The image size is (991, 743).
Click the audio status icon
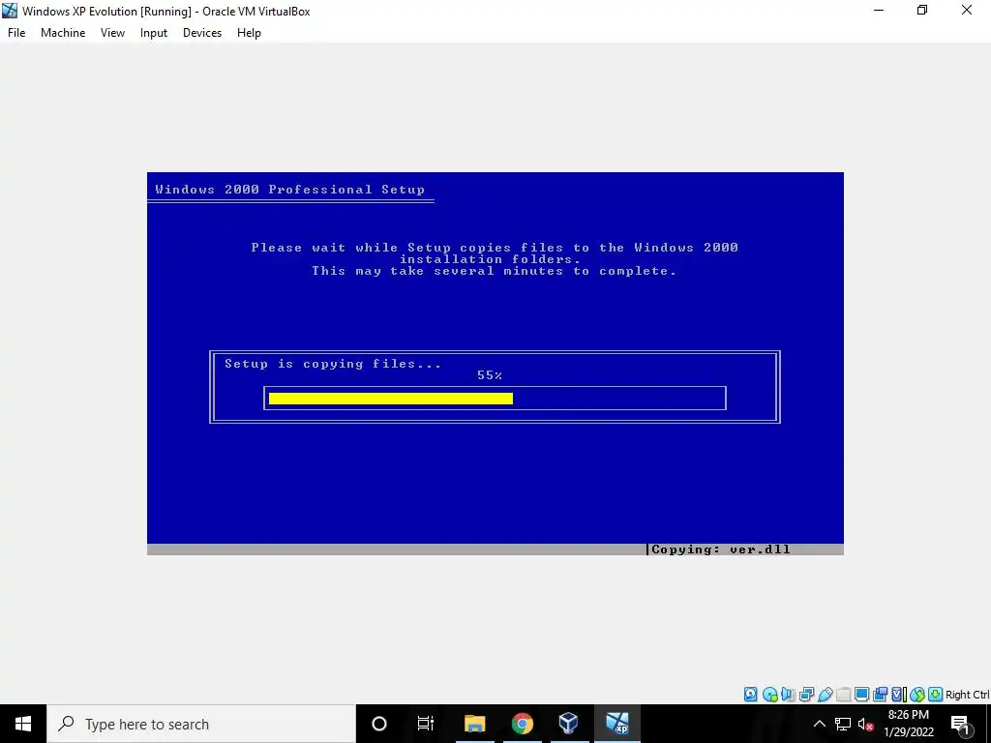788,695
